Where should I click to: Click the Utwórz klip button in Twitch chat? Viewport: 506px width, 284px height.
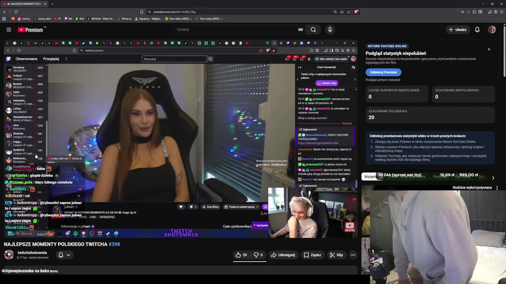click(327, 83)
